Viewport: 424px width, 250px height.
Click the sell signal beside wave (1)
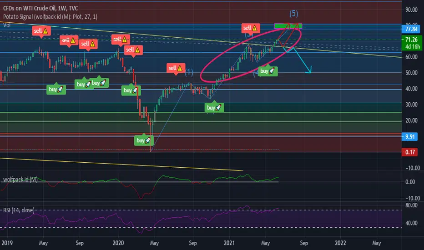click(x=176, y=68)
